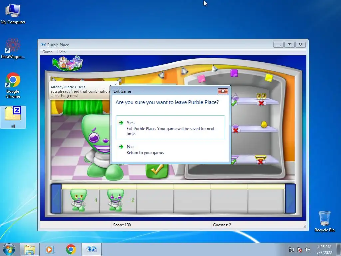Select the yellow mouth on bottom shelf

[x=260, y=158]
